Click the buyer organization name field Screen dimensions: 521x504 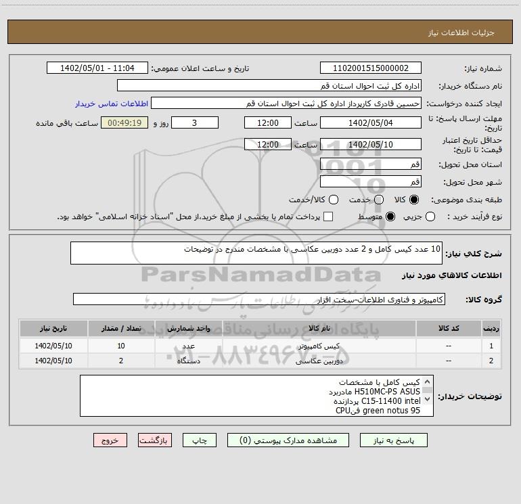click(269, 86)
